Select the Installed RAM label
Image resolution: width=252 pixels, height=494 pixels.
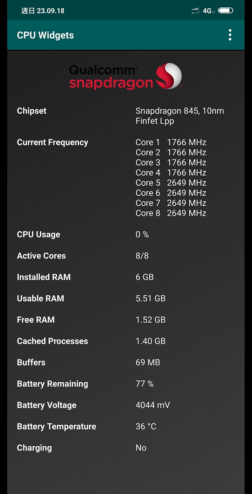pyautogui.click(x=44, y=277)
